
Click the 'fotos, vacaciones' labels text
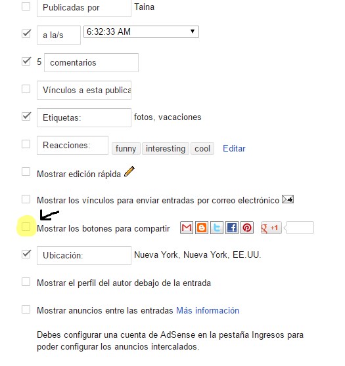[168, 117]
